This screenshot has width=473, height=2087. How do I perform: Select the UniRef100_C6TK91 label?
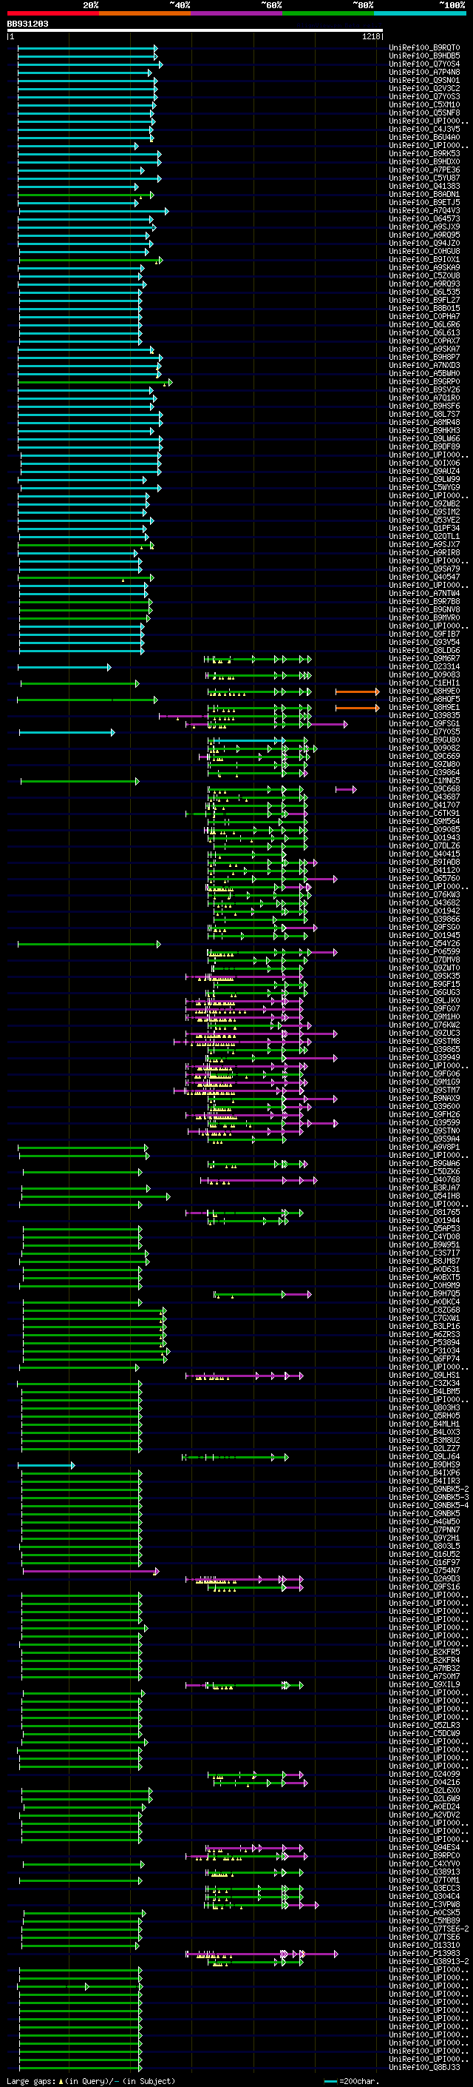click(424, 814)
